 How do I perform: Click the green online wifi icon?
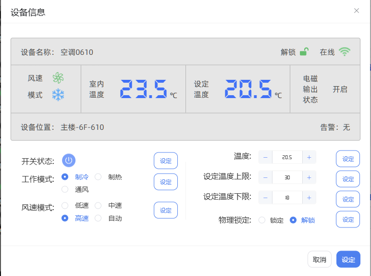coord(344,51)
